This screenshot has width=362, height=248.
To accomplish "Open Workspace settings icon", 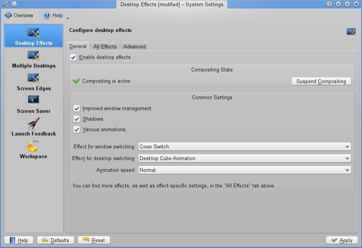I will click(33, 146).
